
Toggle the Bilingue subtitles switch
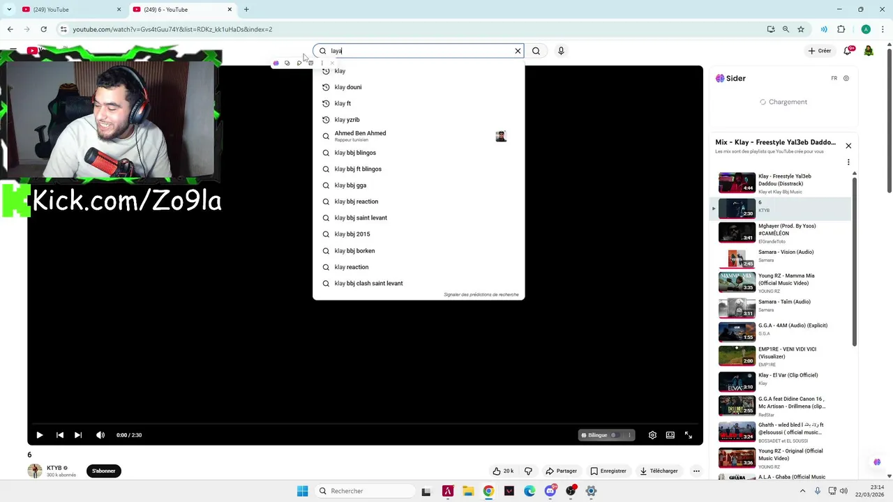point(615,435)
